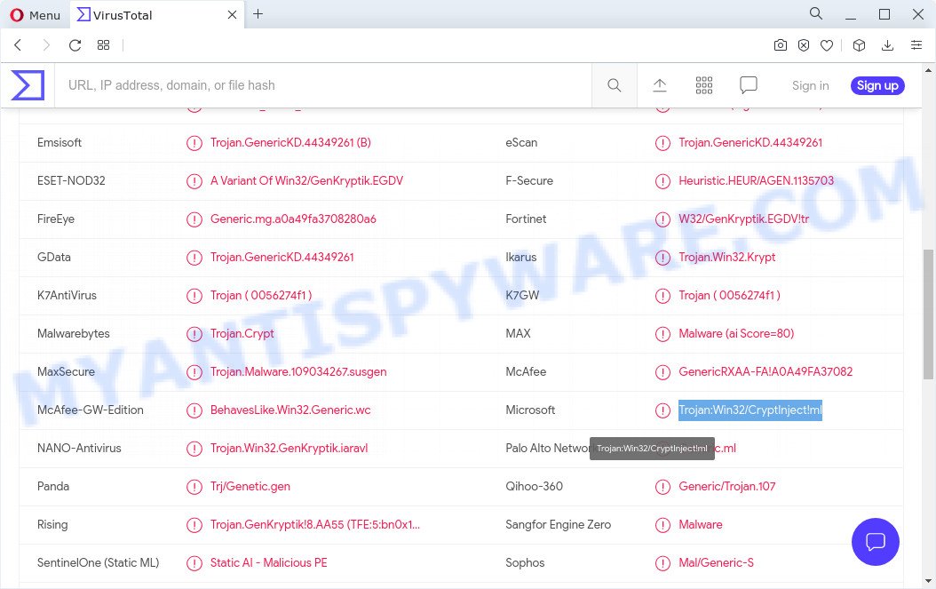Open Easy Setup with sliders icon
Image resolution: width=936 pixels, height=589 pixels.
click(916, 44)
